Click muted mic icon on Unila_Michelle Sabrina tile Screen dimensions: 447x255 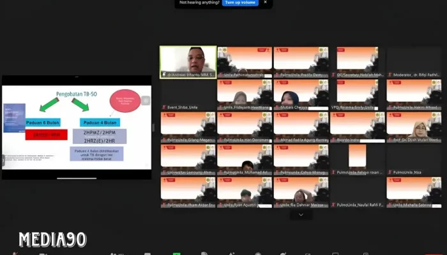(390, 205)
